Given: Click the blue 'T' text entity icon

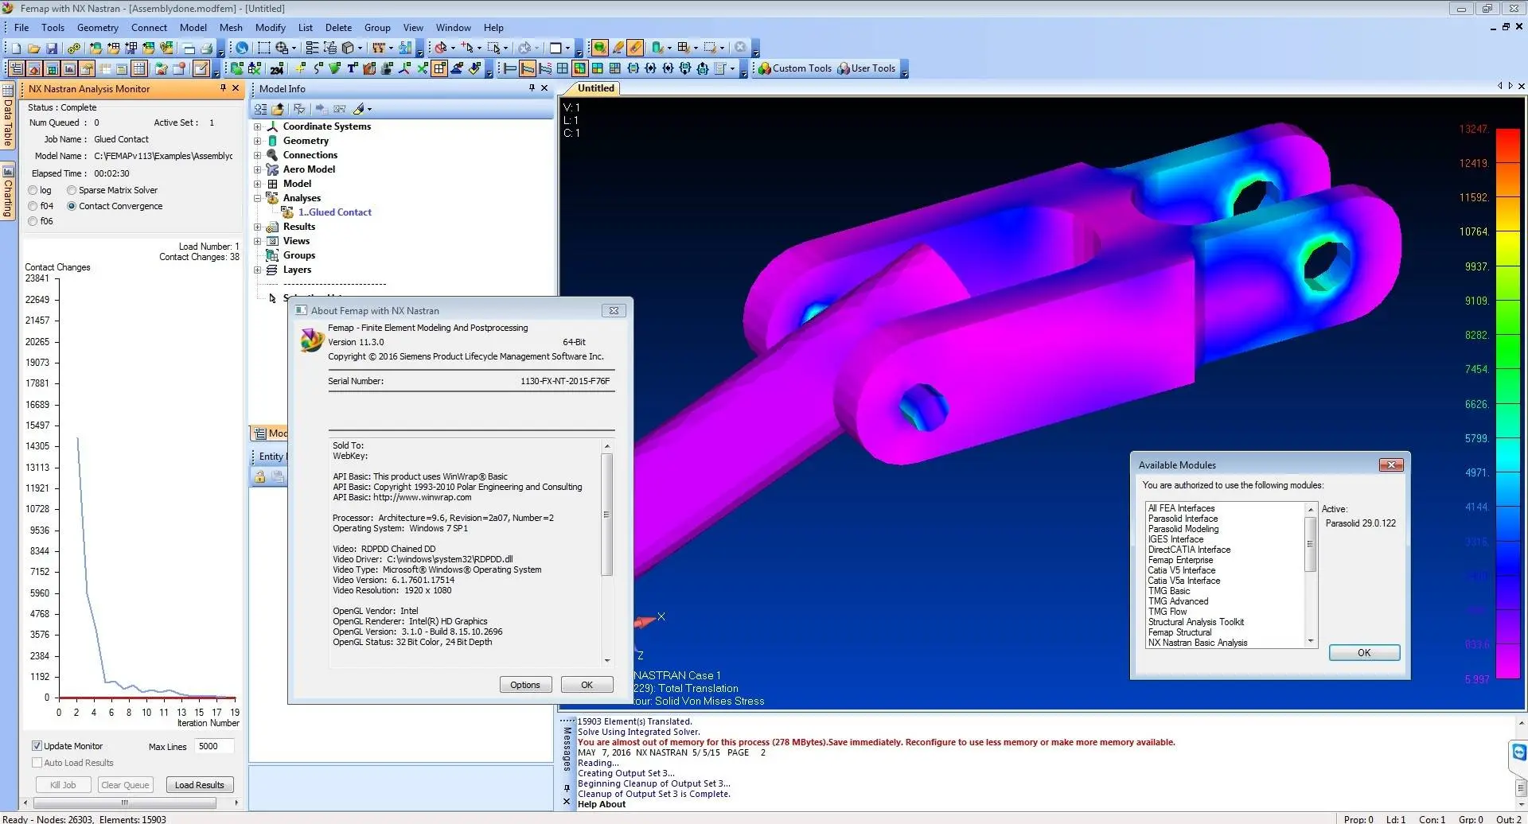Looking at the screenshot, I should 352,68.
